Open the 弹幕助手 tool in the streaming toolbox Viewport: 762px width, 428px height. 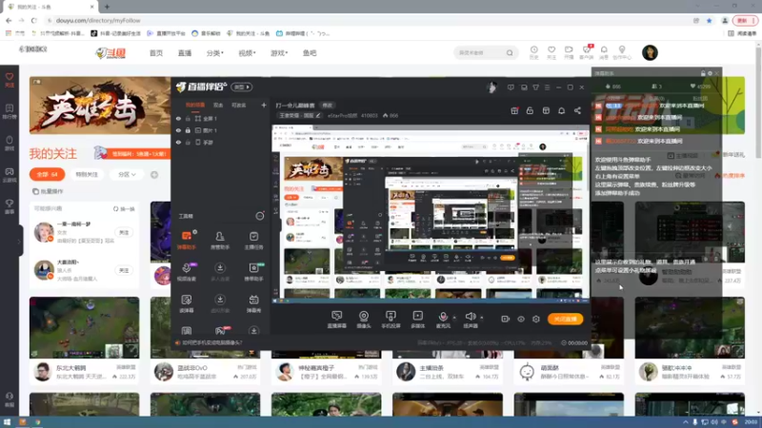(187, 240)
